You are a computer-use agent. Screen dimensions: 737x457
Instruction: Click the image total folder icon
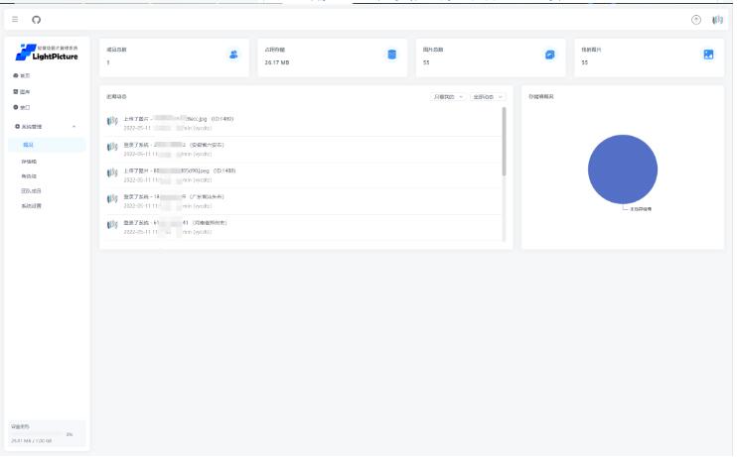(x=550, y=55)
